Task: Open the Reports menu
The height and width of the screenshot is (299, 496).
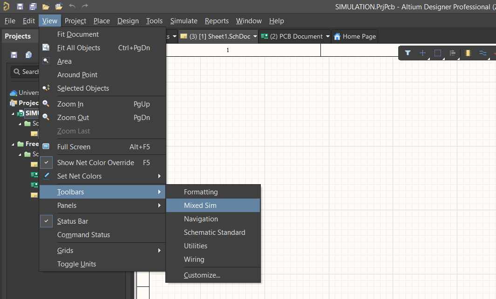Action: pos(217,21)
